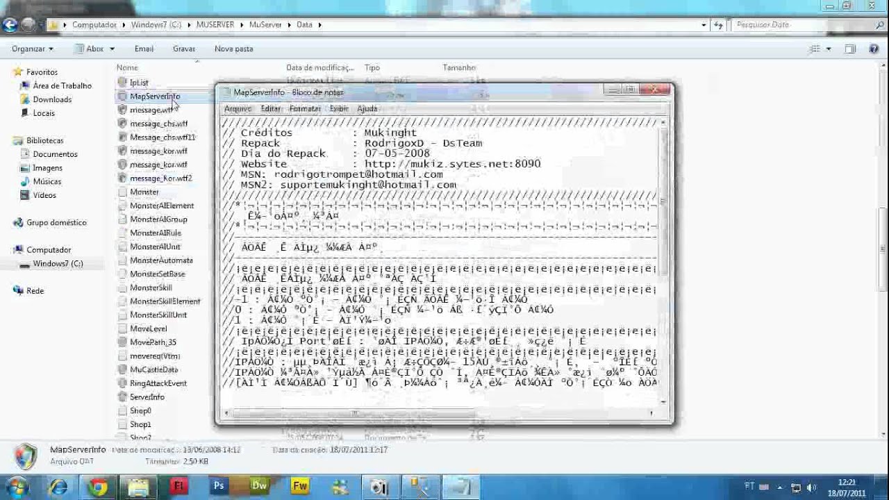Click the Gravar toolbar button
The height and width of the screenshot is (500, 889).
coord(184,49)
